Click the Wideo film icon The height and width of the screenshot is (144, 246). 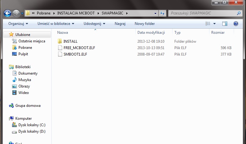tap(14, 93)
